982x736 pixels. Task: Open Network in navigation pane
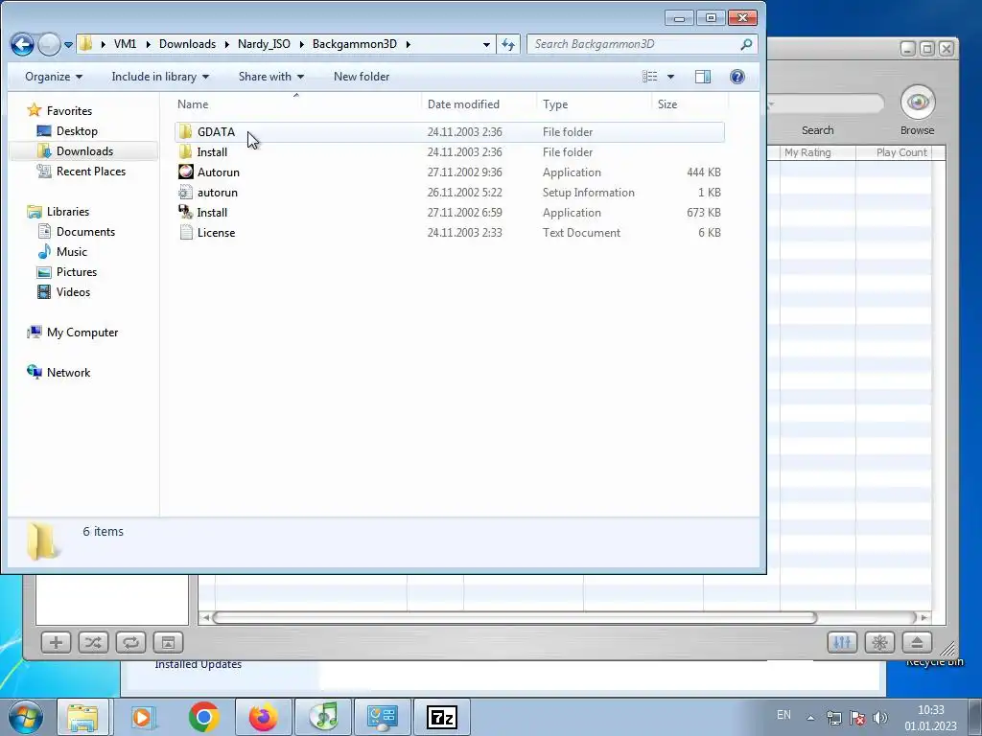point(68,373)
